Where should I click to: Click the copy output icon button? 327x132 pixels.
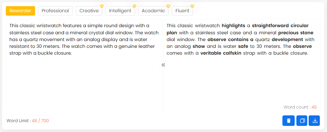[302, 120]
